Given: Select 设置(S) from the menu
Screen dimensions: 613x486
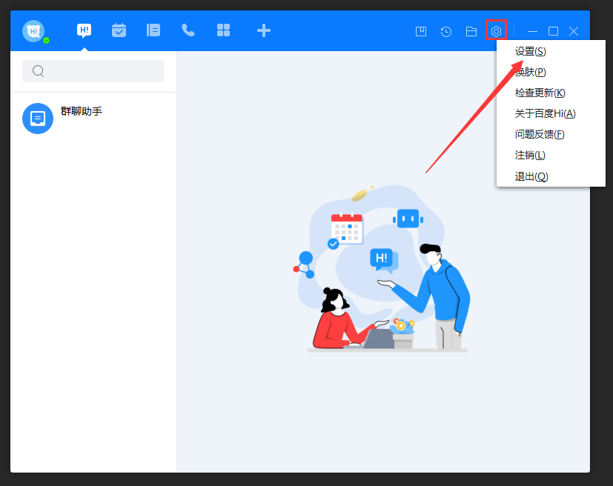Looking at the screenshot, I should click(530, 51).
